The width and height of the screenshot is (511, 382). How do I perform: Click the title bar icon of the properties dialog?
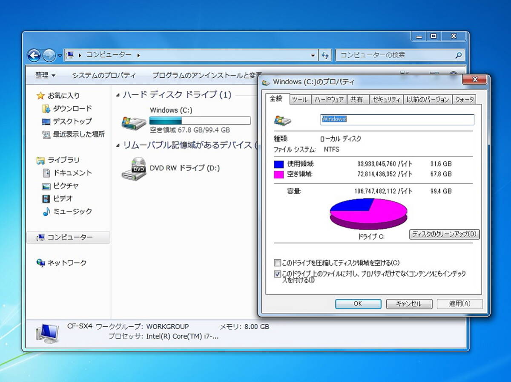[266, 82]
